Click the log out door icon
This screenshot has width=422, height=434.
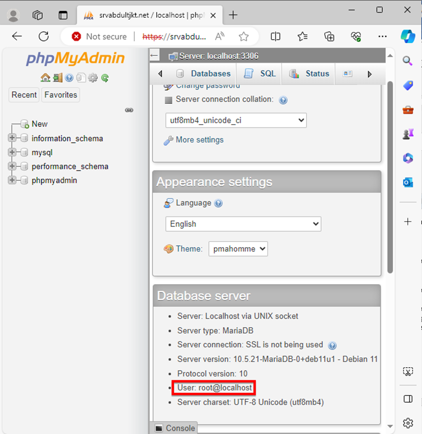[57, 78]
